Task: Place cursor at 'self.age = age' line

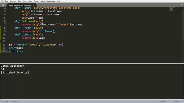Action: [32, 18]
